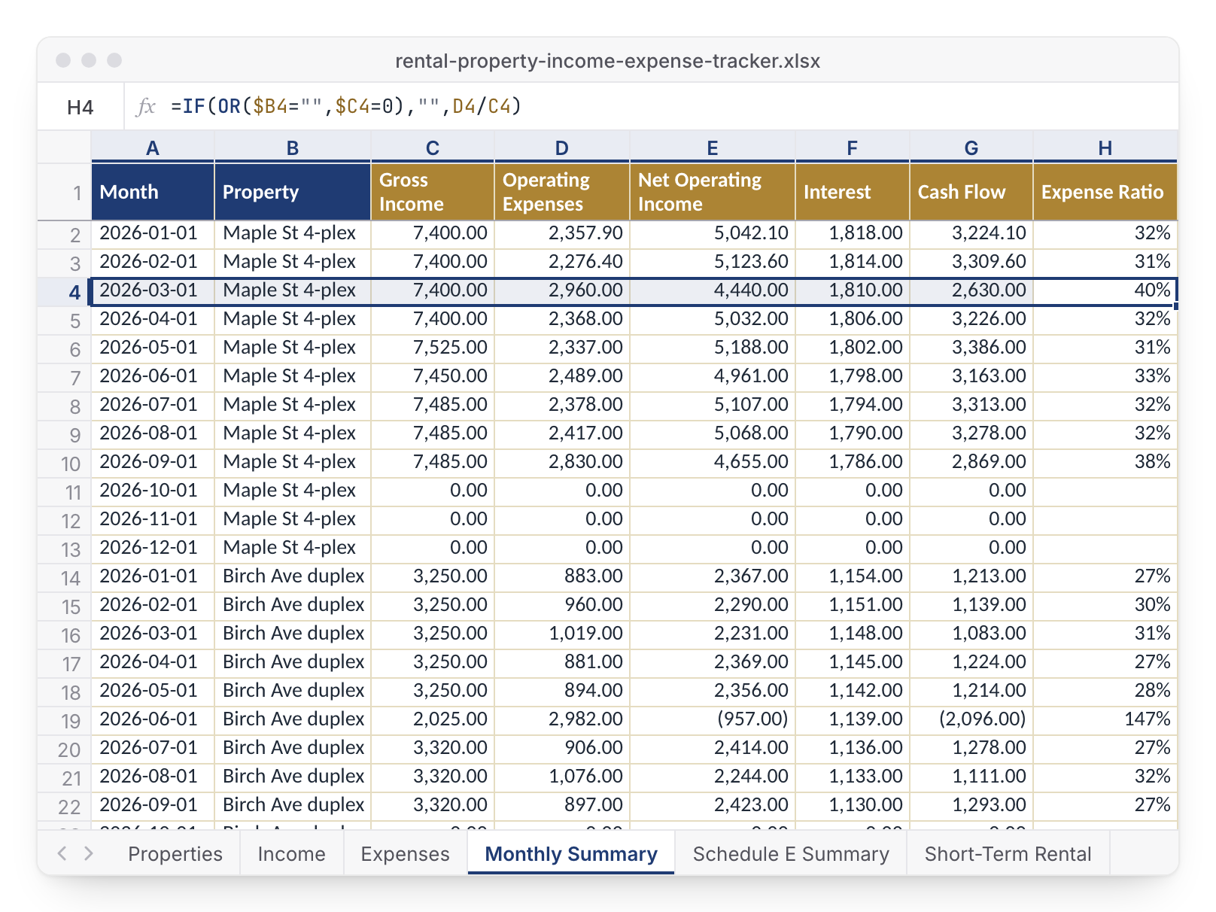Open the Properties sheet tab

pos(175,854)
